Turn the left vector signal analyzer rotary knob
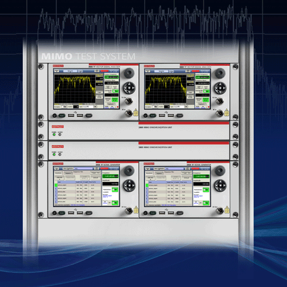Screen dimensions: 287x287 [129, 73]
